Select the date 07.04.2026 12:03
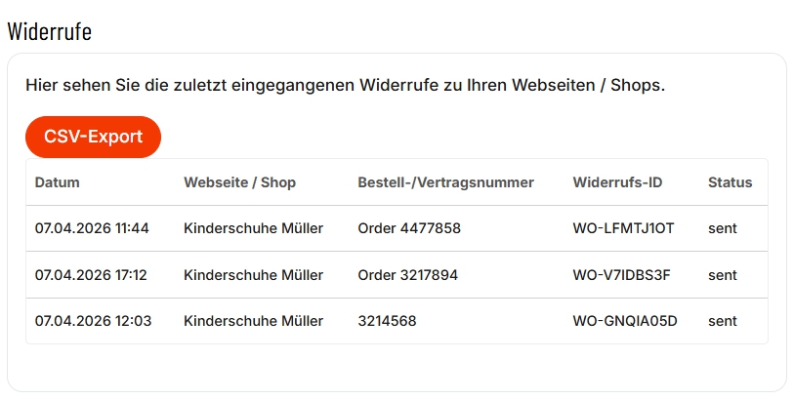The image size is (794, 400). (x=93, y=321)
